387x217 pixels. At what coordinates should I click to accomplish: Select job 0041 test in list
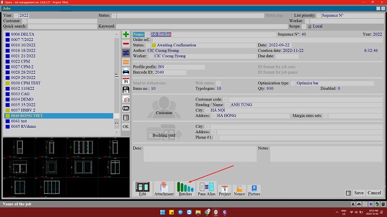coord(59,121)
